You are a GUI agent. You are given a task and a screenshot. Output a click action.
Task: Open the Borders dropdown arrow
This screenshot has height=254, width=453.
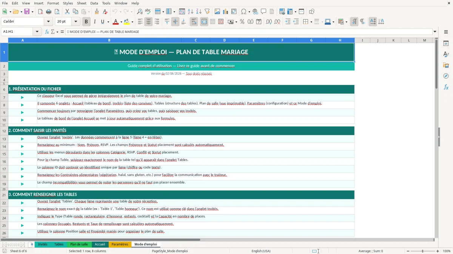pos(311,22)
